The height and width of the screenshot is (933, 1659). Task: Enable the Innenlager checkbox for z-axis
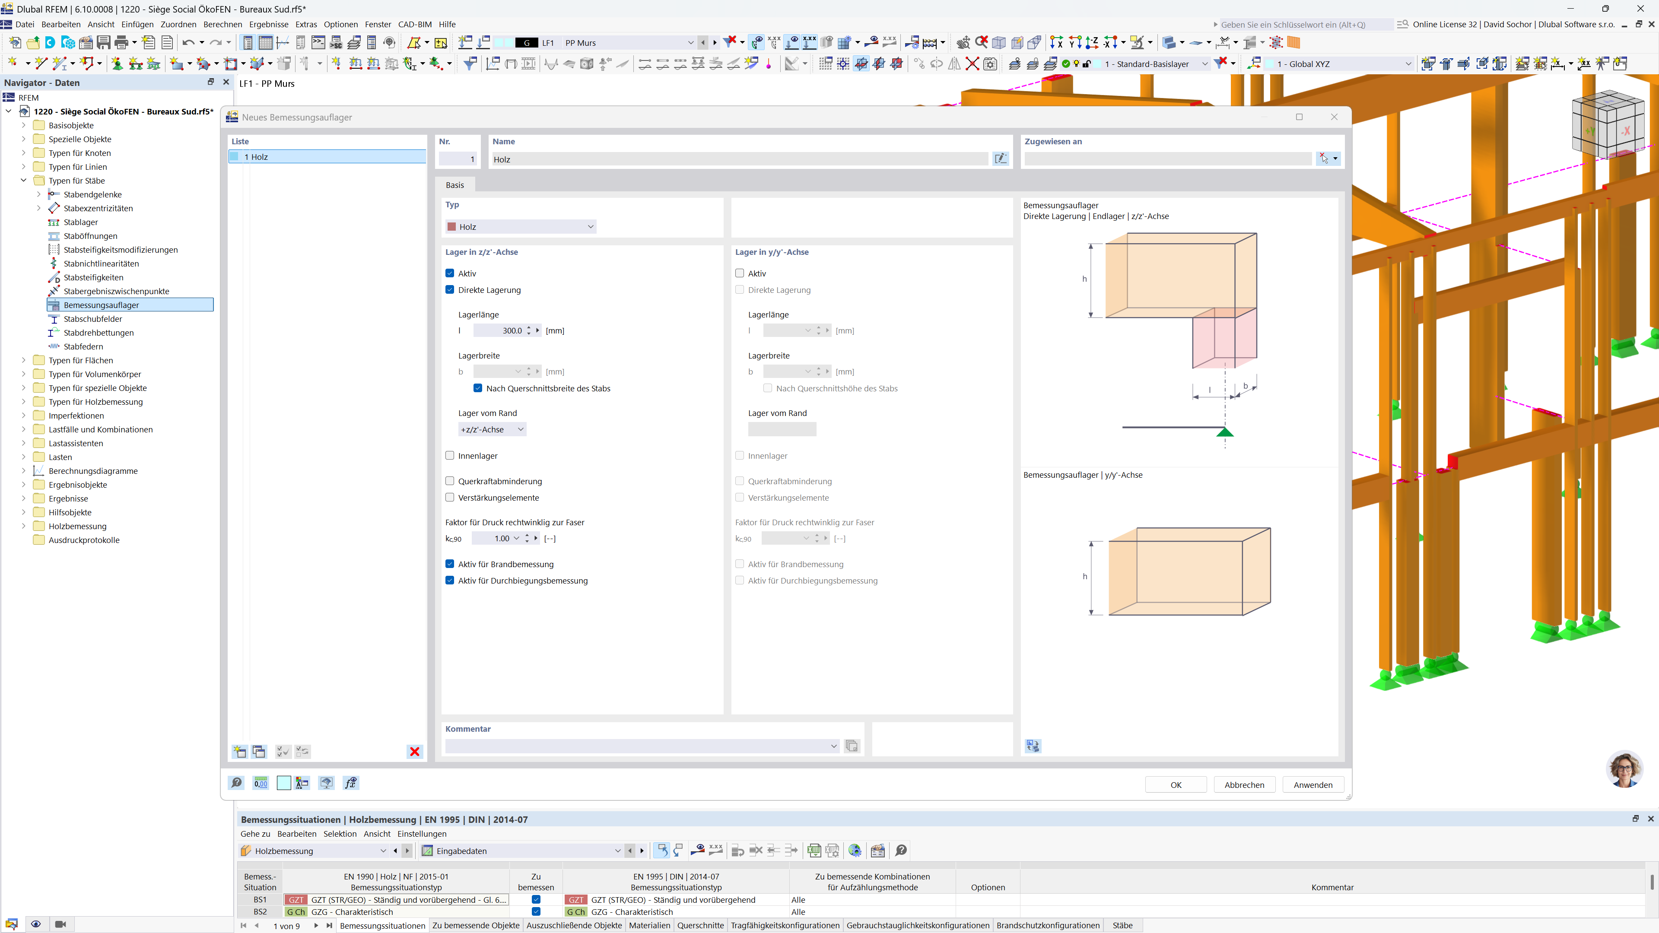coord(450,455)
